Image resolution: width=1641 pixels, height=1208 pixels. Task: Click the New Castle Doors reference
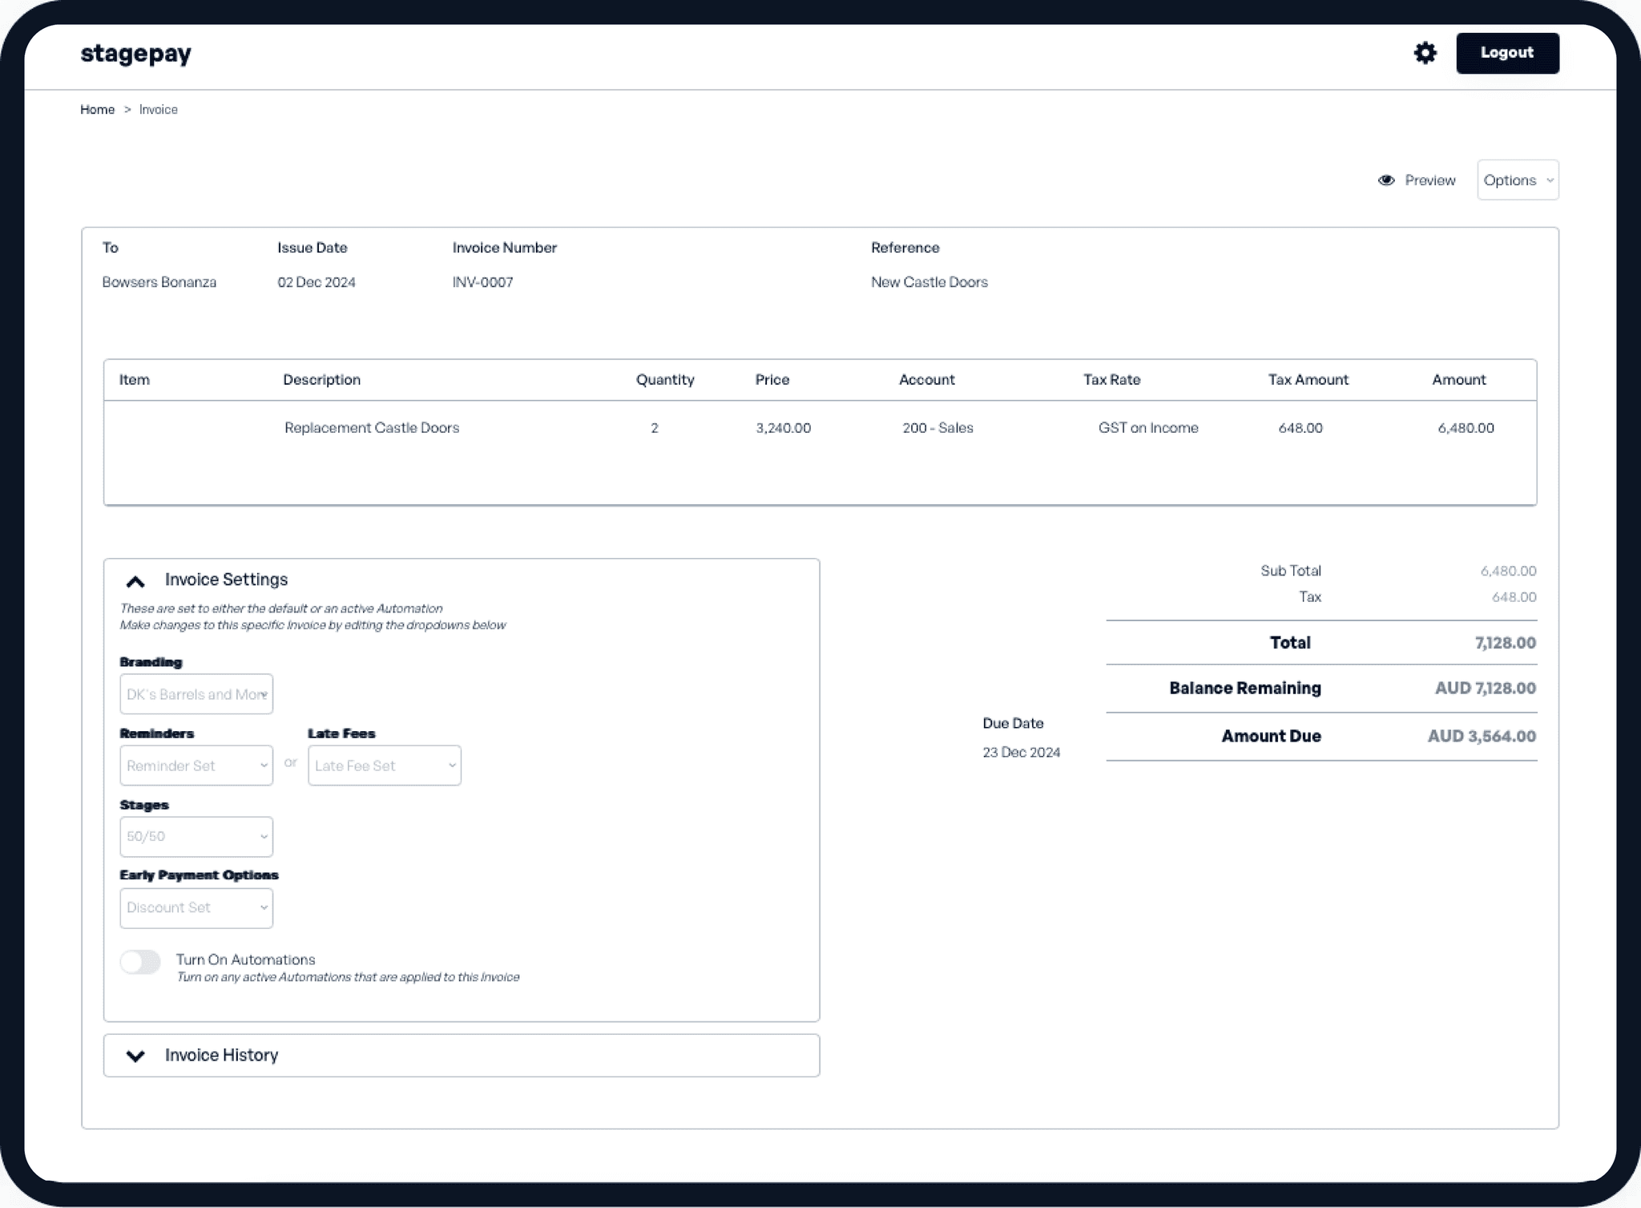(x=929, y=282)
